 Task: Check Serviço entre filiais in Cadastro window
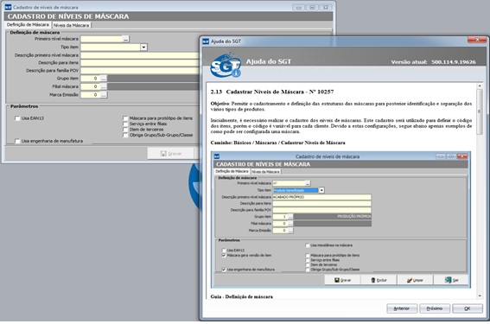(125, 124)
